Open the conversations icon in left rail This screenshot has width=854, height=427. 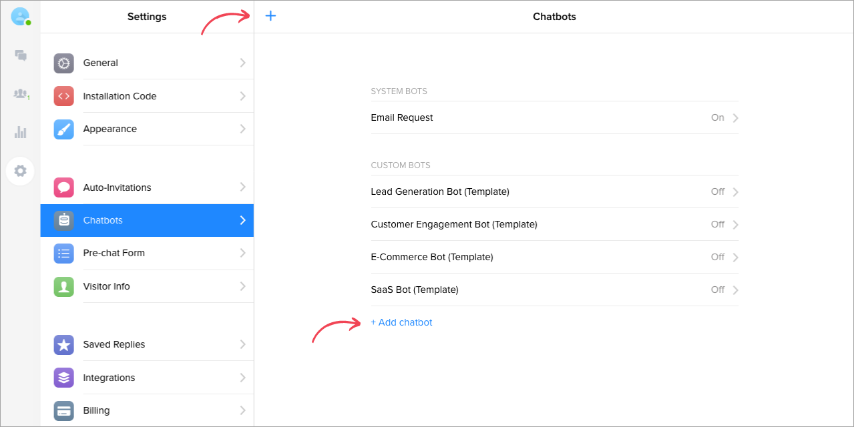pyautogui.click(x=21, y=56)
